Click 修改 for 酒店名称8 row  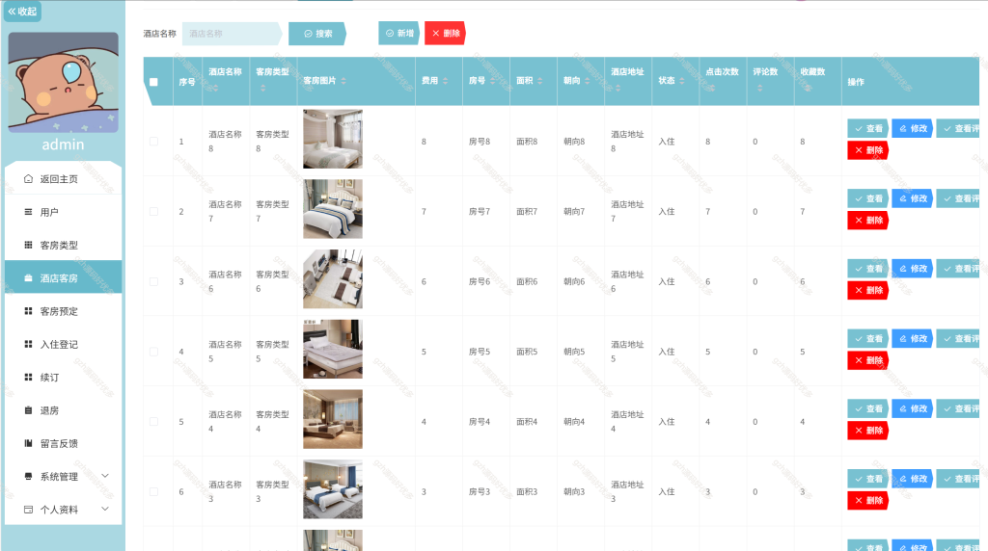click(x=913, y=128)
